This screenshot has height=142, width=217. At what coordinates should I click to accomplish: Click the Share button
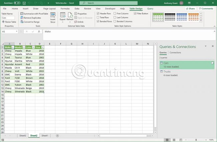coord(190,9)
